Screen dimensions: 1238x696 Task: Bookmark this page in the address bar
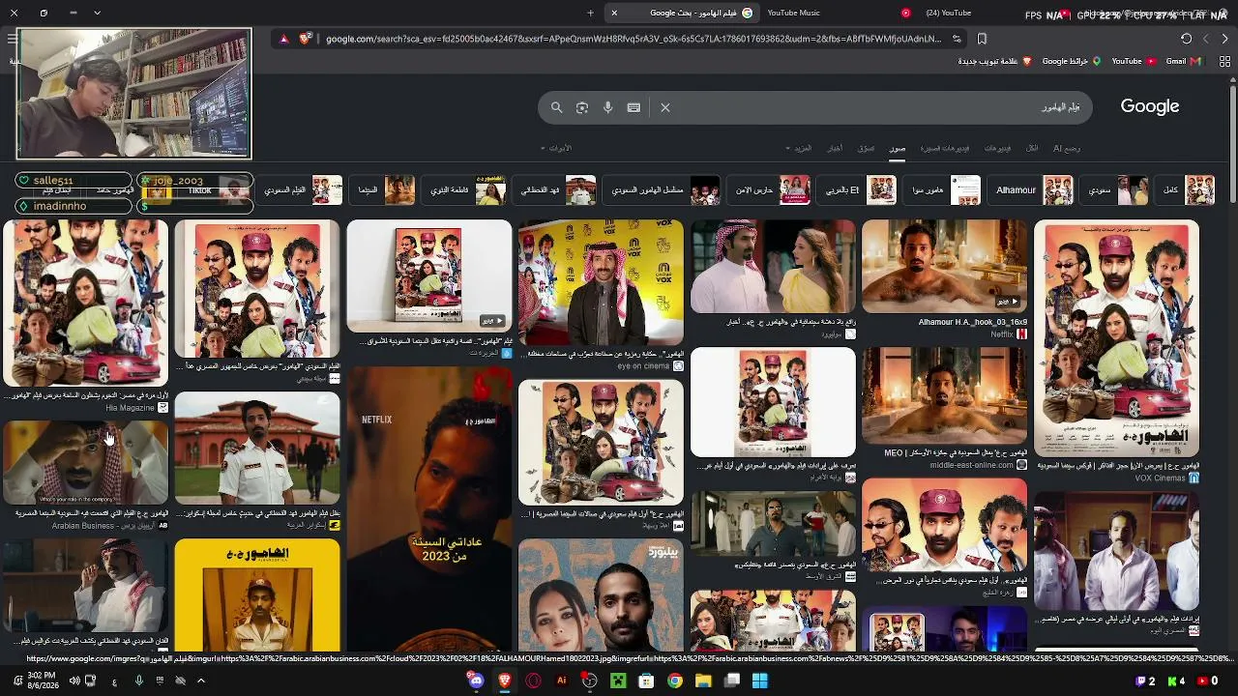[982, 39]
